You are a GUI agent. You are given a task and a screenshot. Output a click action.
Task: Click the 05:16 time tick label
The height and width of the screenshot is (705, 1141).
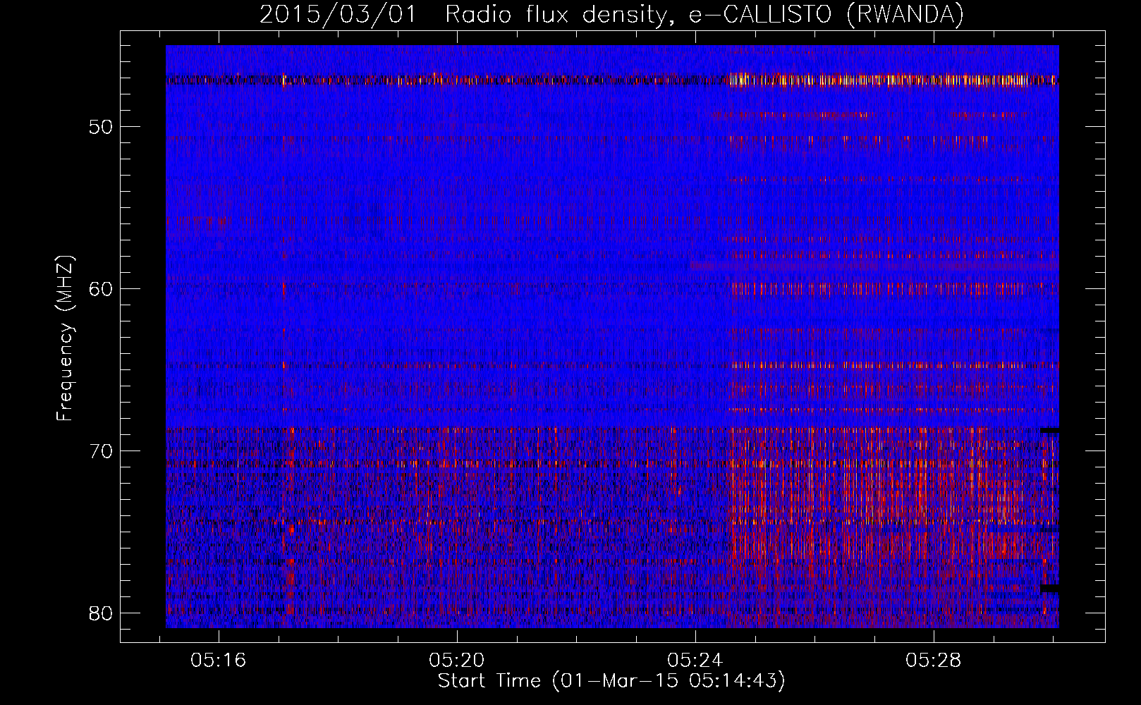coord(218,661)
